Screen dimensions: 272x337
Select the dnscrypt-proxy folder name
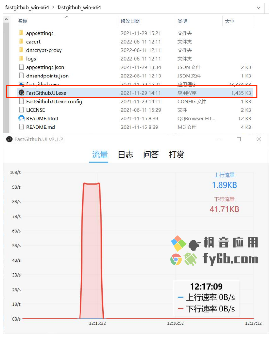(x=44, y=50)
